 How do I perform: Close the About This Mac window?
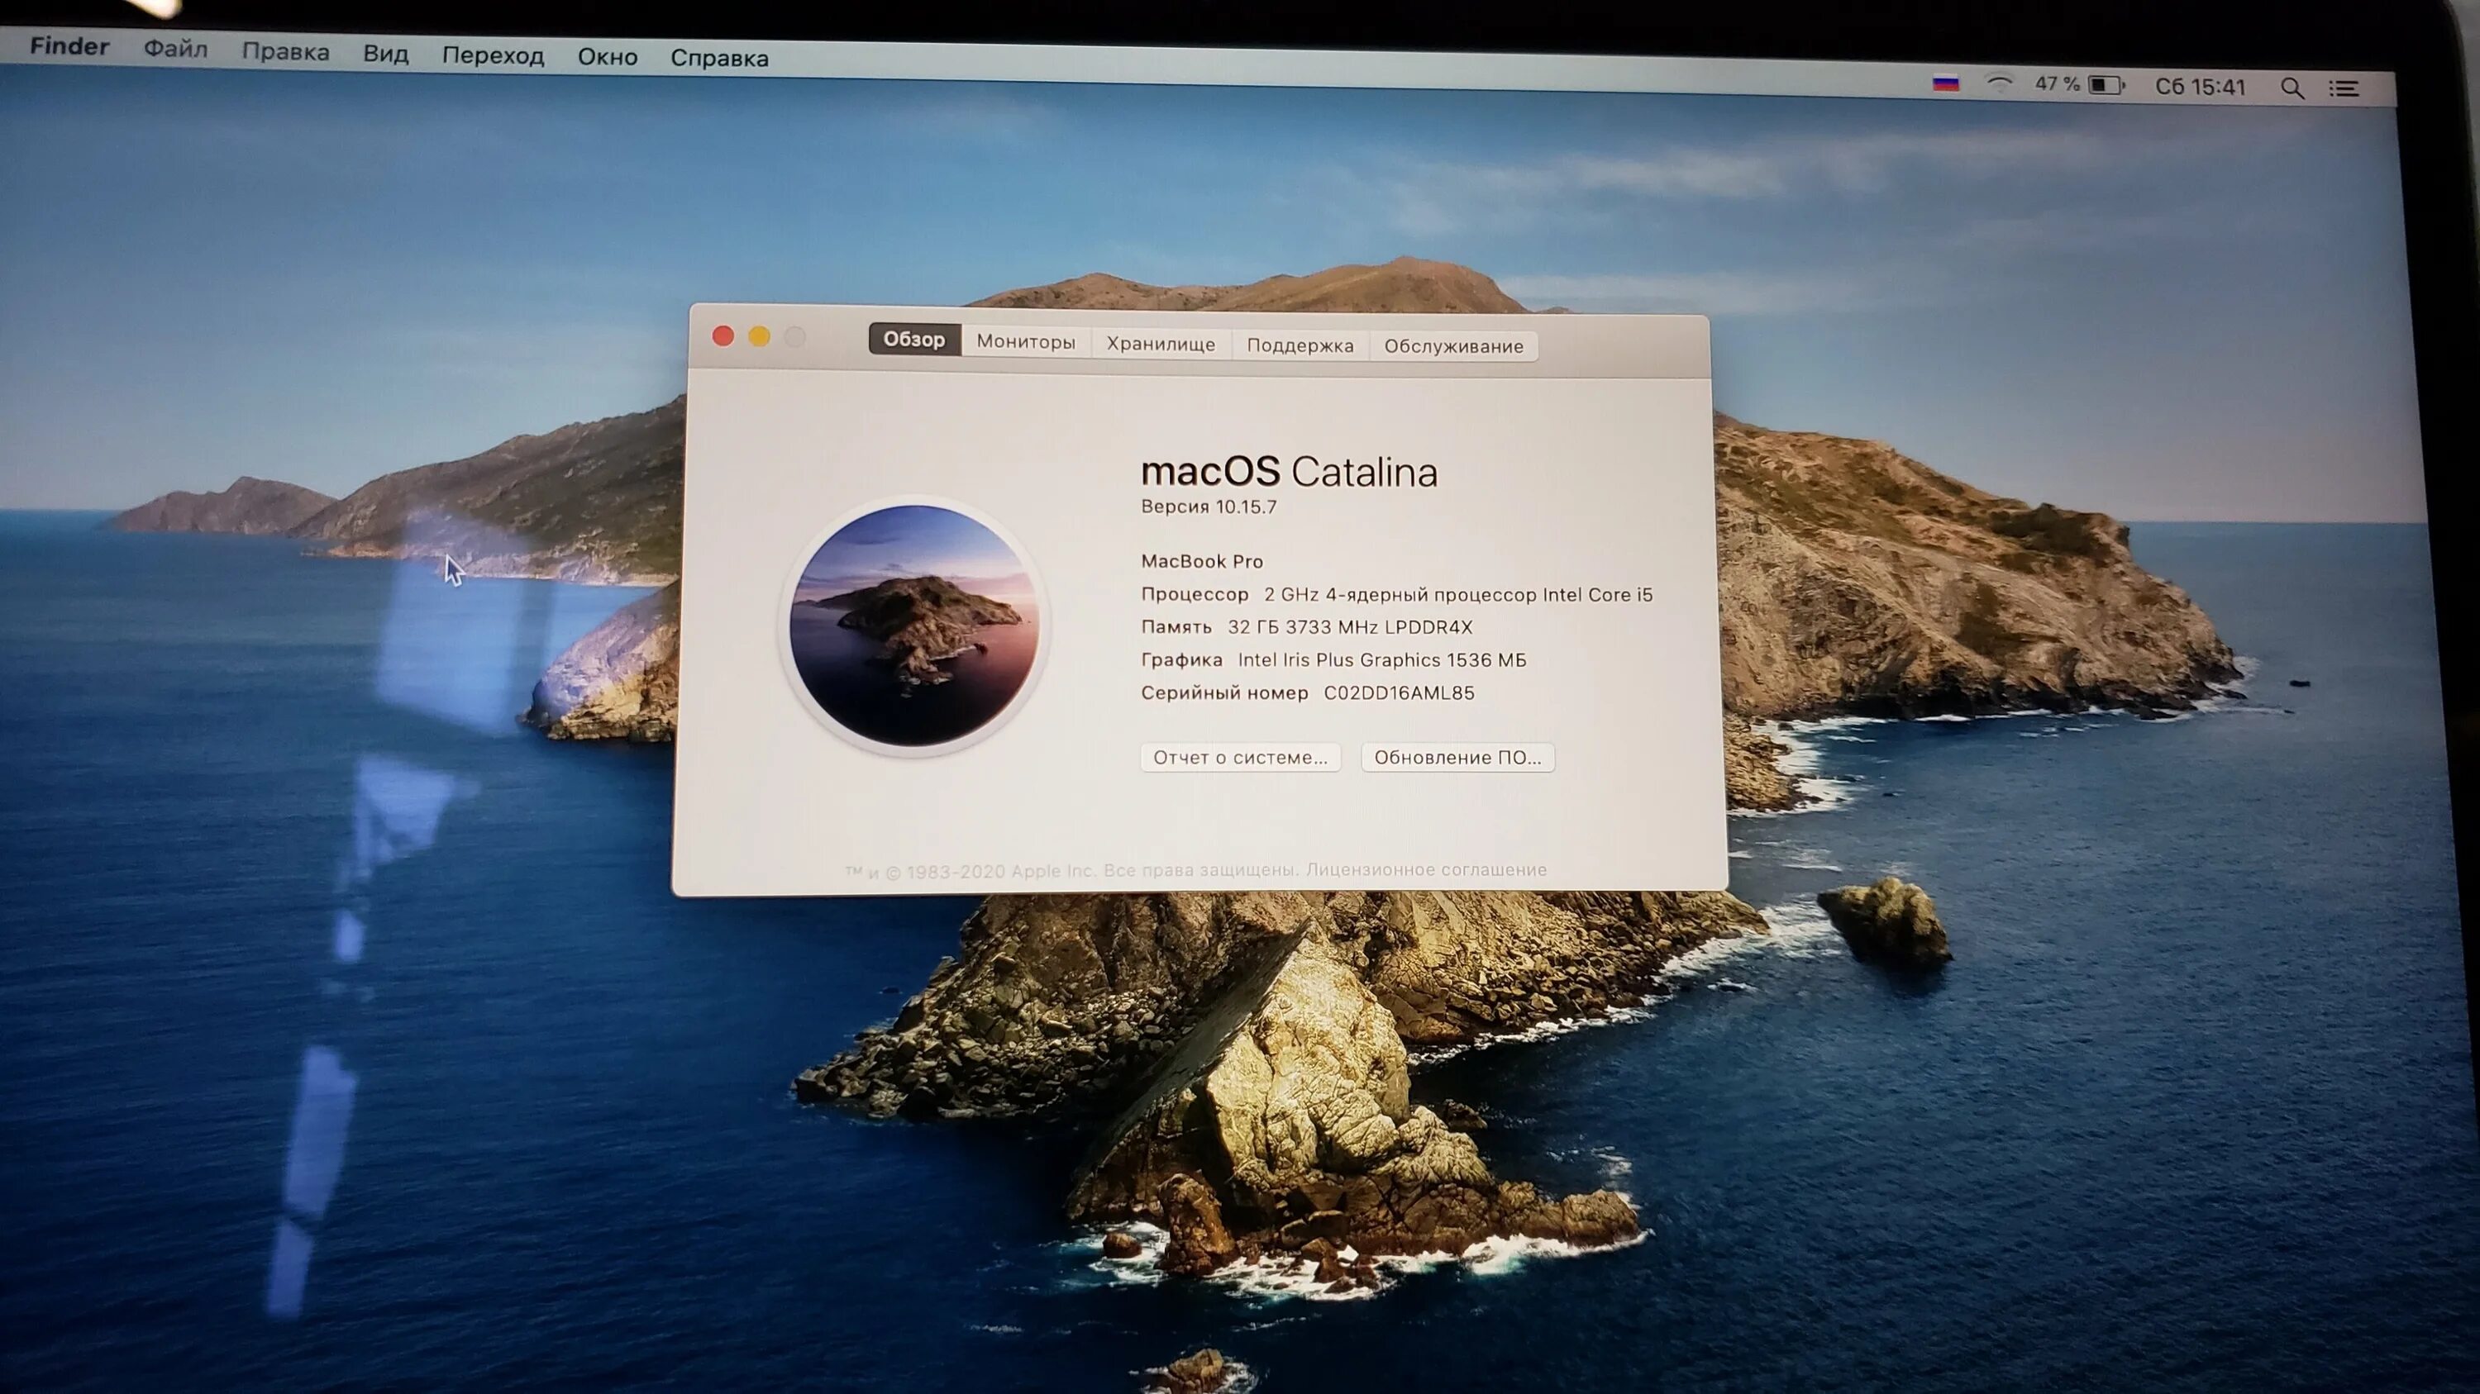(723, 335)
